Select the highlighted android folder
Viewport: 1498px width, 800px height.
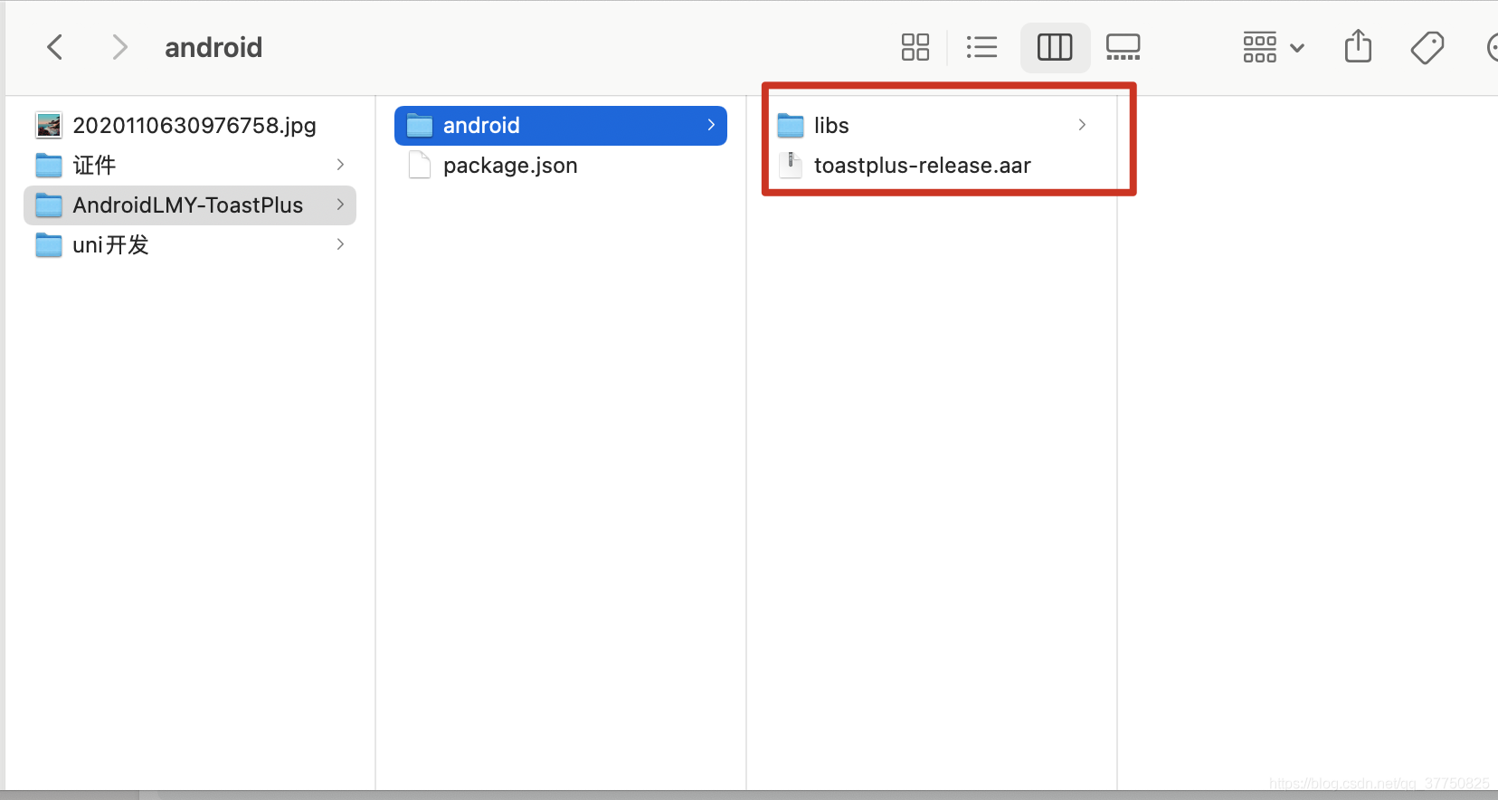tap(561, 125)
